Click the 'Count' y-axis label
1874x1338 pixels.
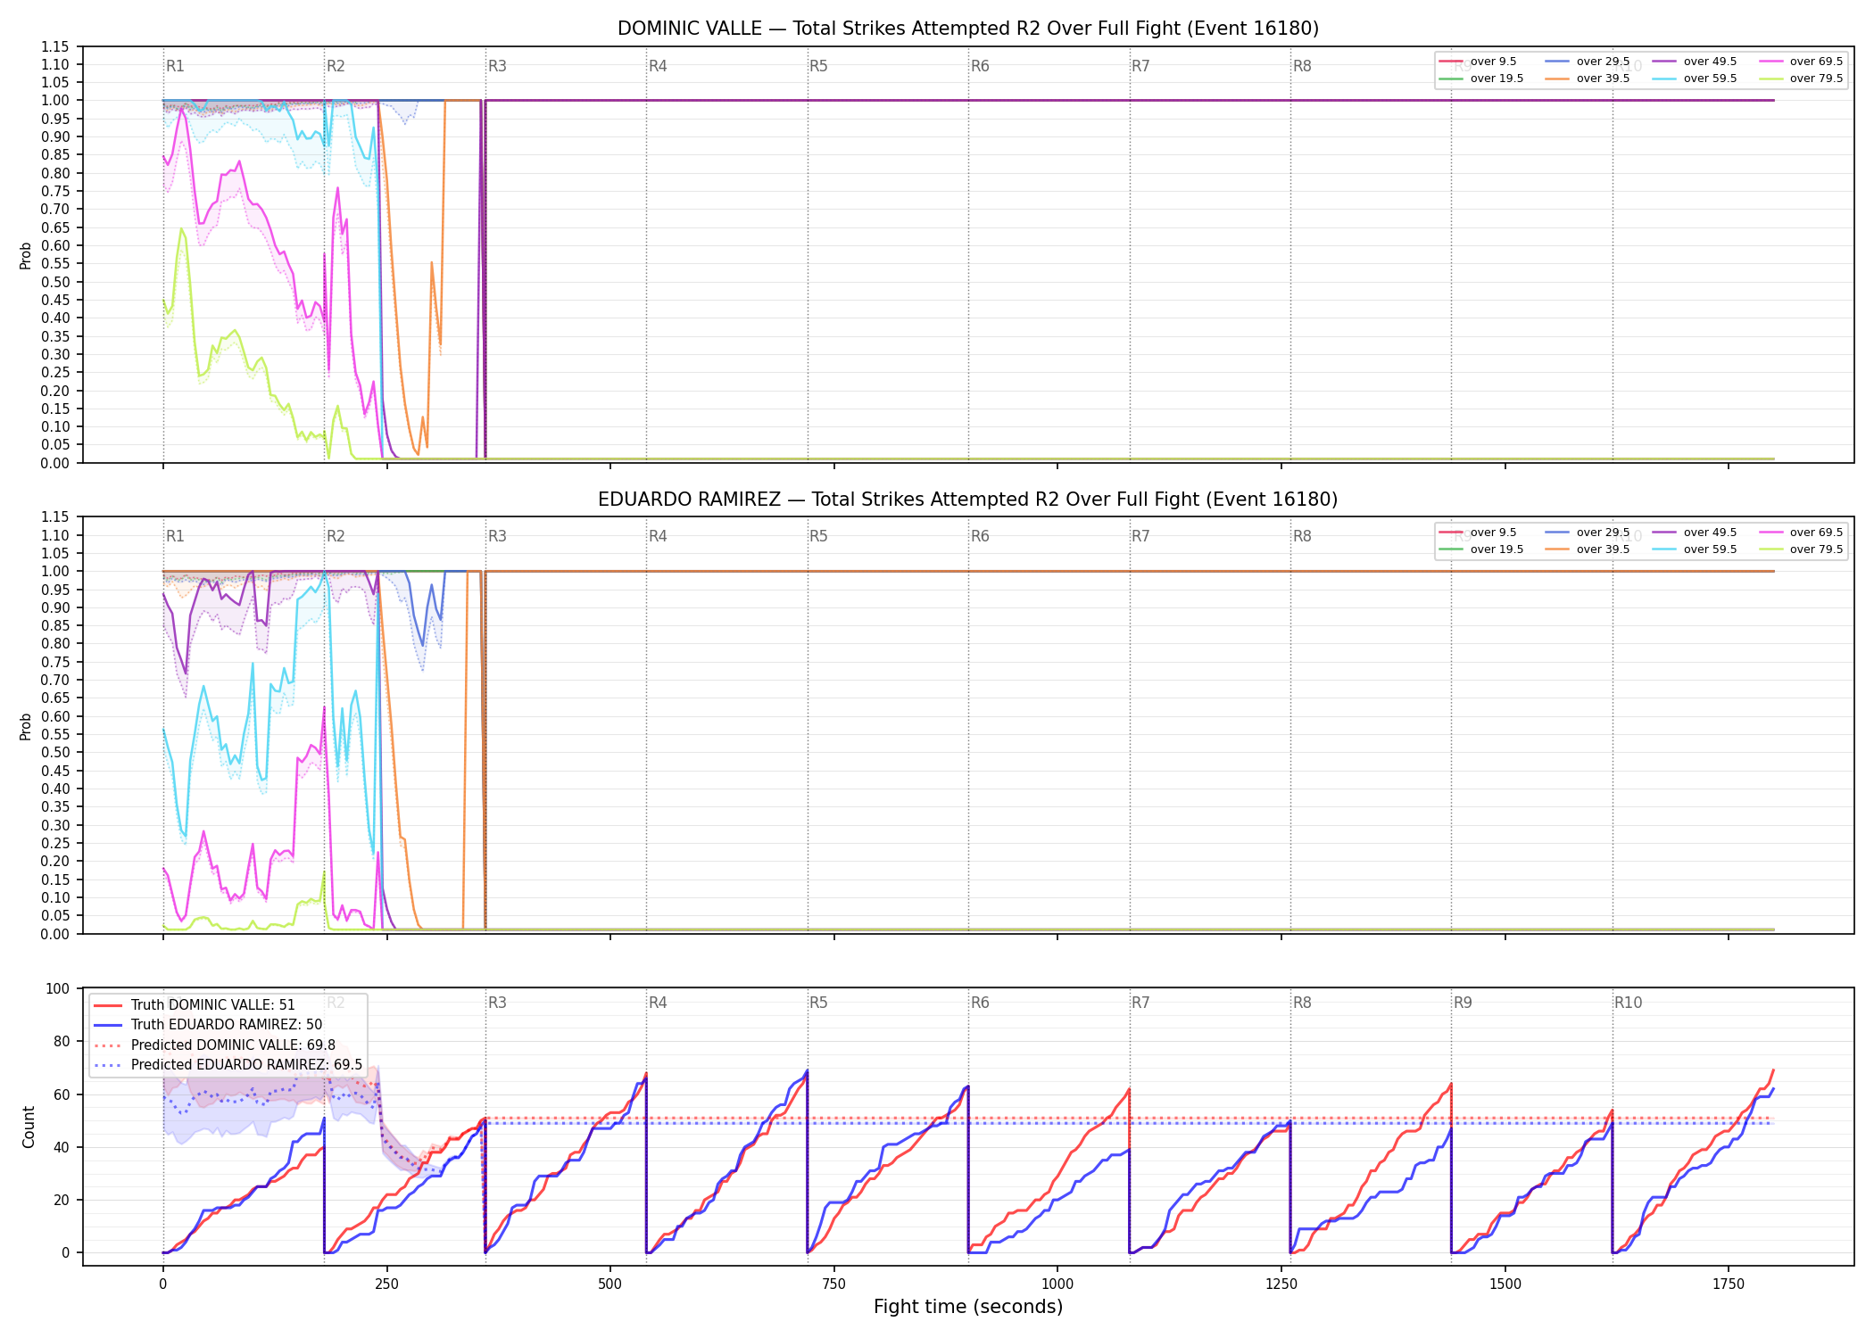click(29, 1127)
